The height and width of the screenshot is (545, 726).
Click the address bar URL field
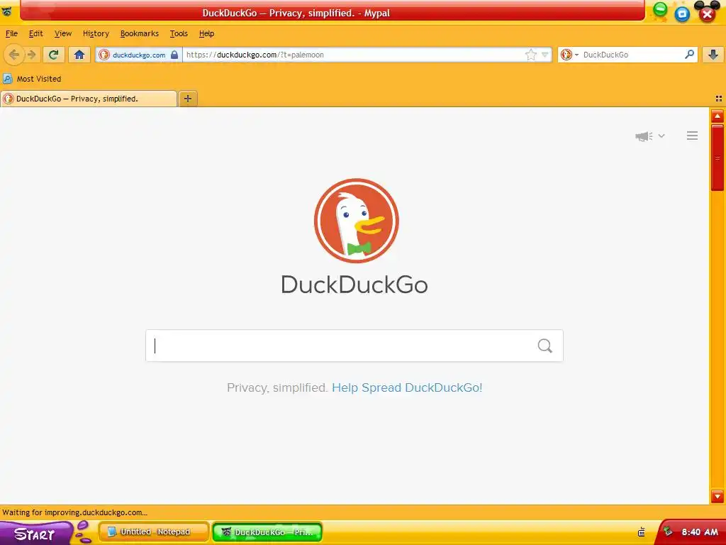(x=354, y=55)
